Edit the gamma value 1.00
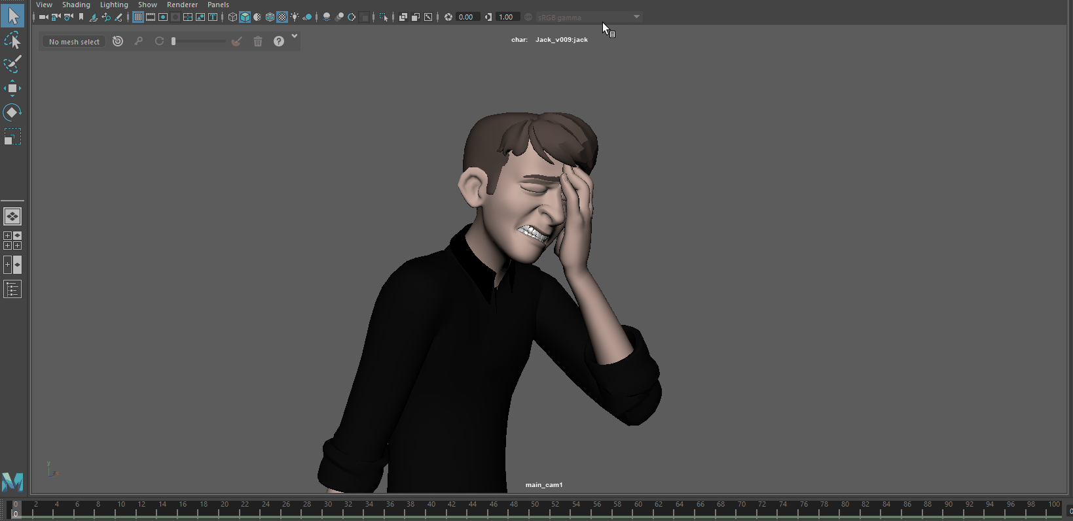This screenshot has height=521, width=1073. (508, 17)
